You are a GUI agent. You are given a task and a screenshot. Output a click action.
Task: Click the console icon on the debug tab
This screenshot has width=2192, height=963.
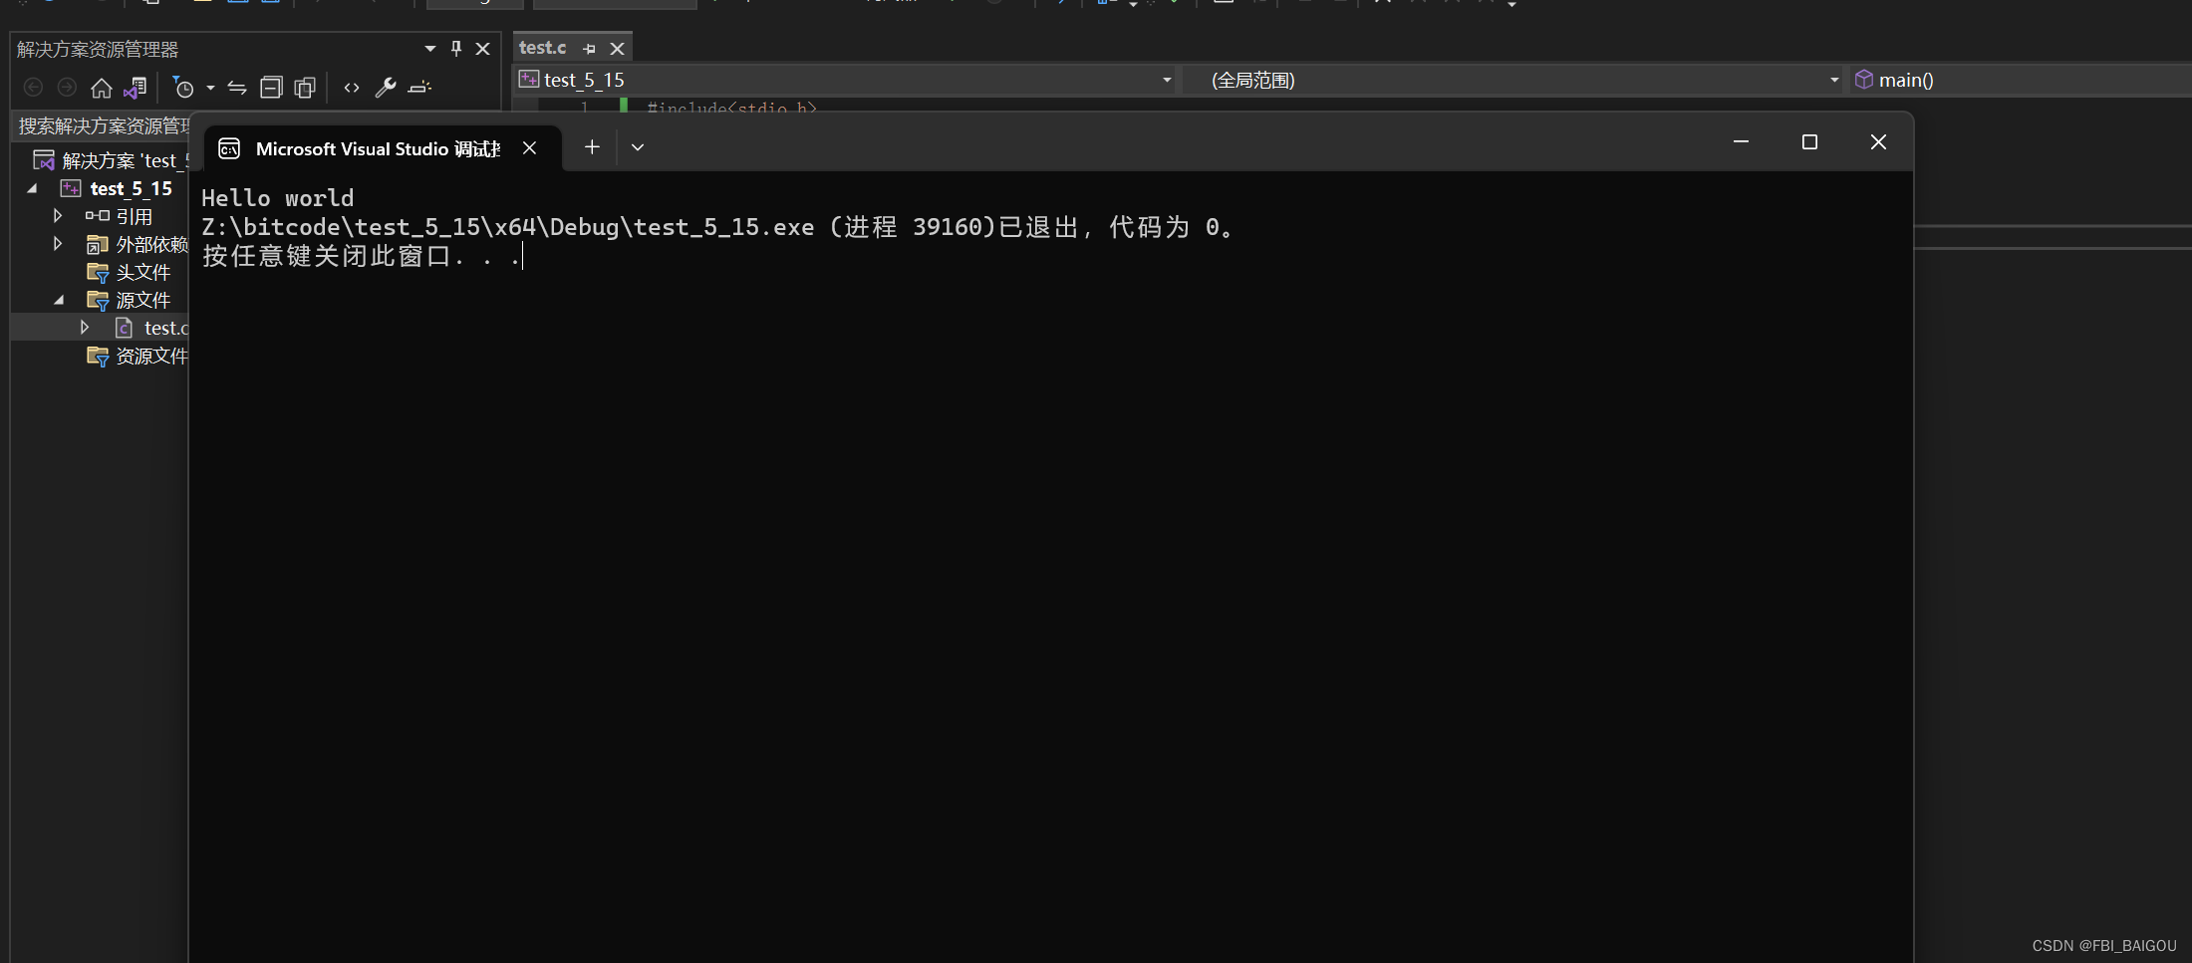click(x=228, y=147)
